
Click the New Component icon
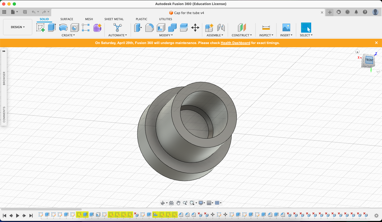click(209, 28)
